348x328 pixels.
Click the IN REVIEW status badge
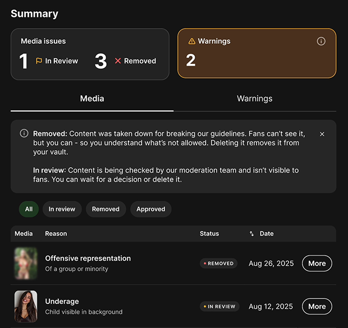[219, 307]
